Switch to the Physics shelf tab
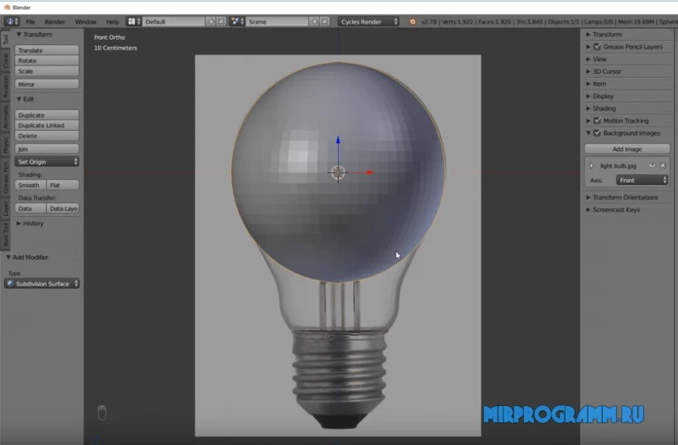This screenshot has height=445, width=678. 5,144
